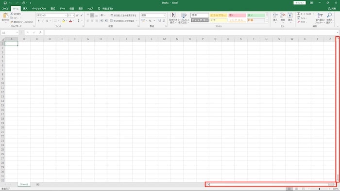Expand the Name Box dropdown arrow
The width and height of the screenshot is (340, 191).
click(x=17, y=32)
